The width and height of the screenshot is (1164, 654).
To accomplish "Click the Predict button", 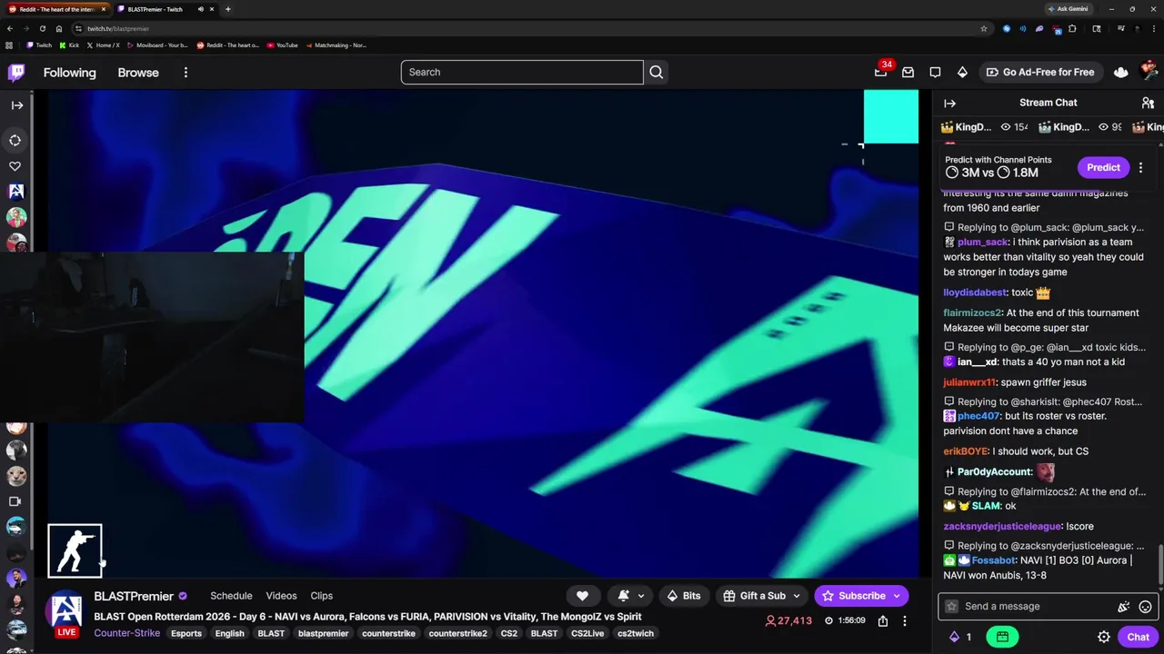I will tap(1103, 167).
